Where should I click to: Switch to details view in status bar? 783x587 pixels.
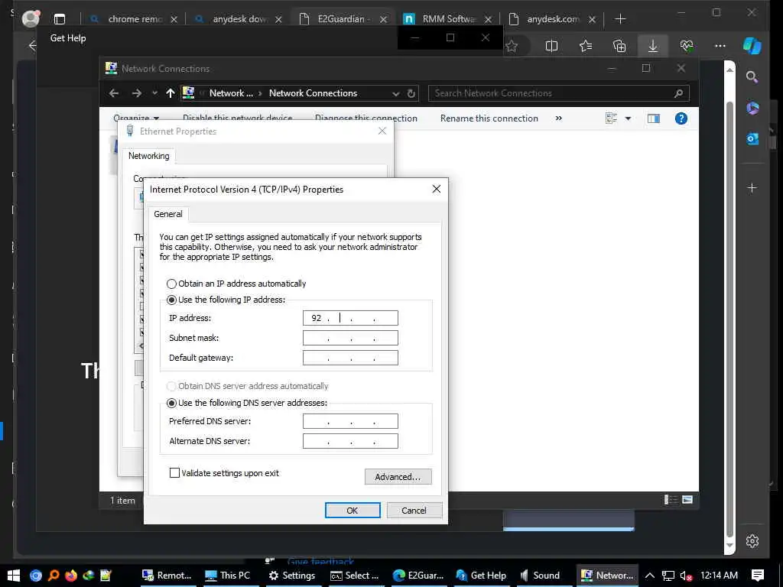tap(670, 500)
